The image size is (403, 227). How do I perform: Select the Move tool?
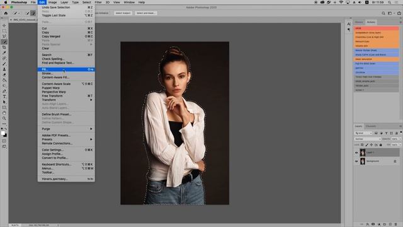[4, 25]
